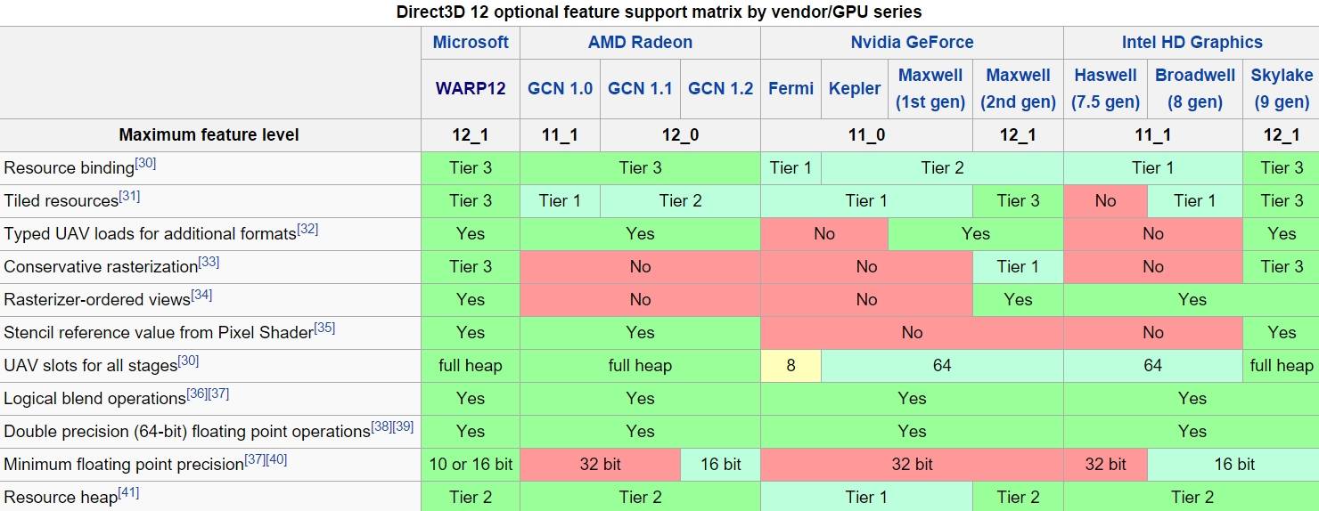The image size is (1319, 511).
Task: Open the Fermi architecture link
Action: tap(791, 88)
